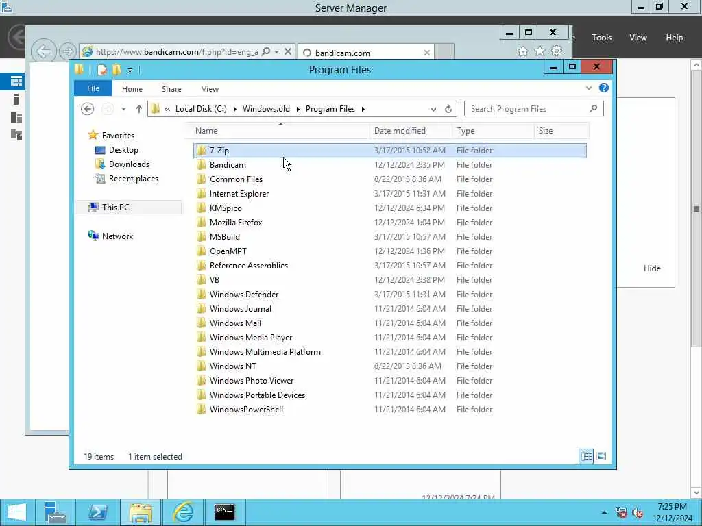Open PowerShell from taskbar
702x526 pixels.
coord(97,512)
